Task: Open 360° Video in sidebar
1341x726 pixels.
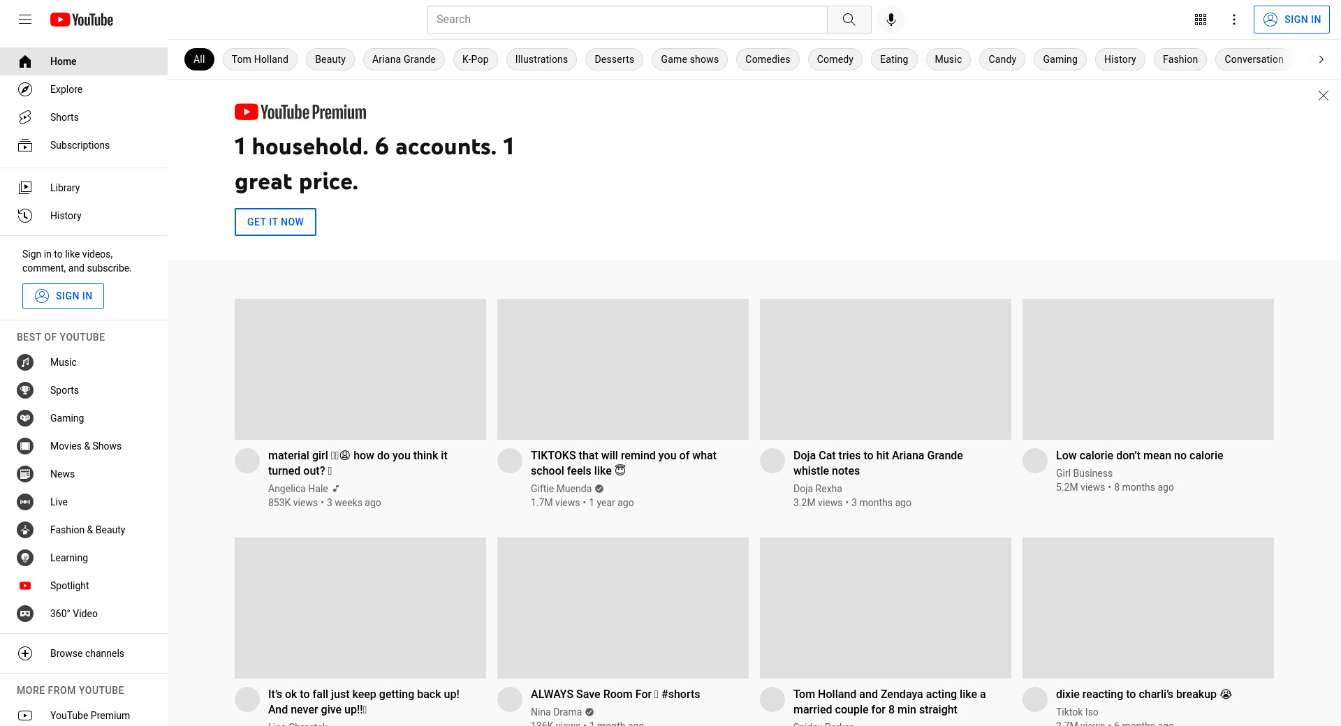Action: 84,614
